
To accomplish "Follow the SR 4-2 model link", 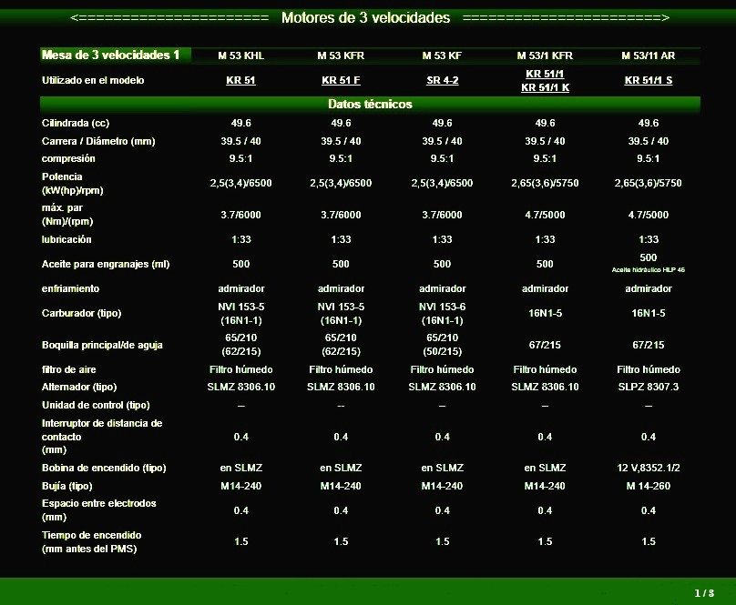I will (442, 80).
